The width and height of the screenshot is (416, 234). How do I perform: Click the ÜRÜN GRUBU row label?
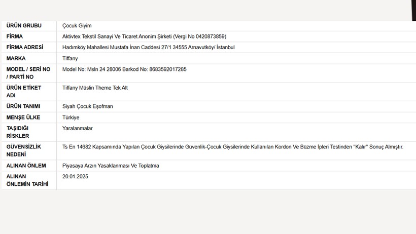(x=24, y=26)
